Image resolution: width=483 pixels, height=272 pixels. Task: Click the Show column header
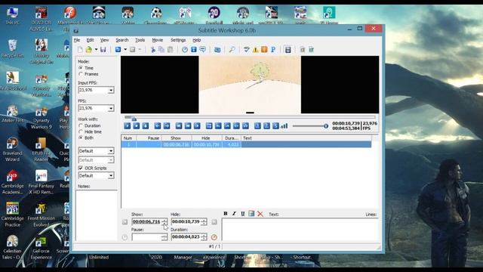(177, 138)
